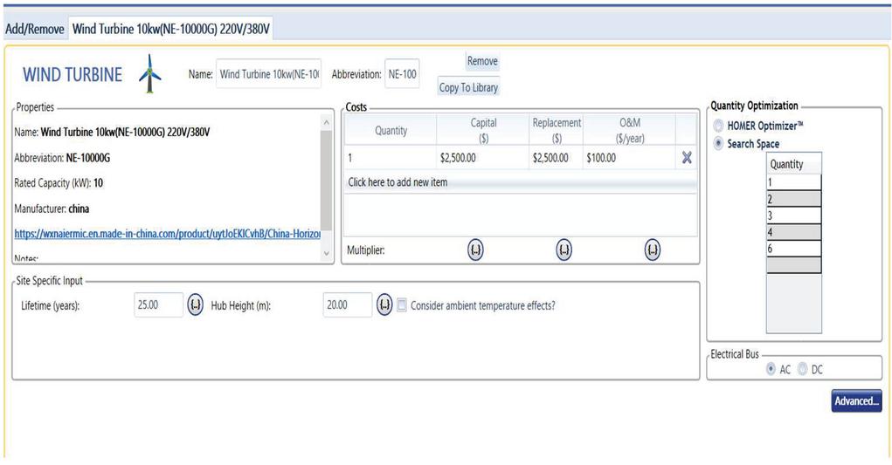The image size is (892, 465).
Task: Select HOMER Optimizer radio option
Action: click(719, 126)
